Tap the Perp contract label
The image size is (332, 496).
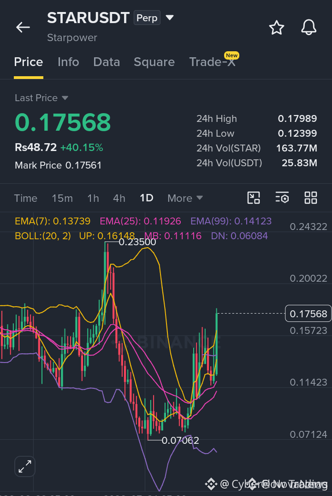147,18
